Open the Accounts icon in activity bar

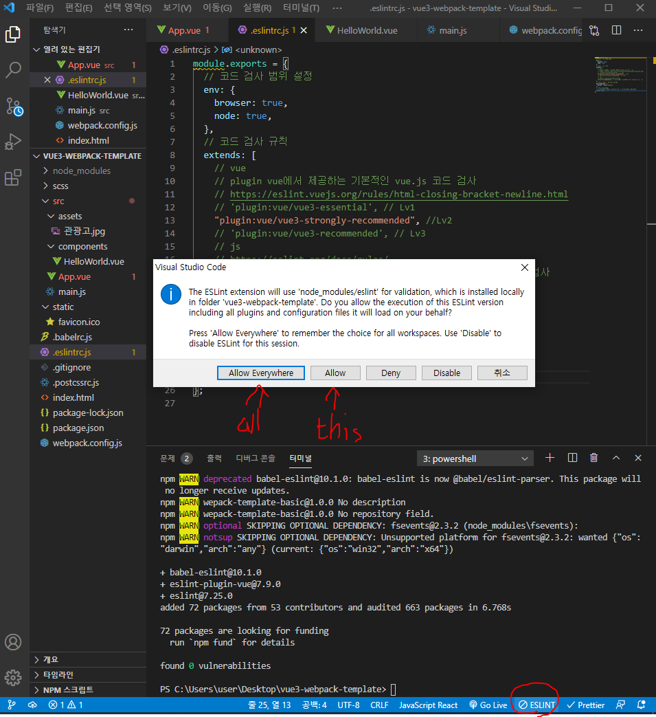click(x=13, y=642)
